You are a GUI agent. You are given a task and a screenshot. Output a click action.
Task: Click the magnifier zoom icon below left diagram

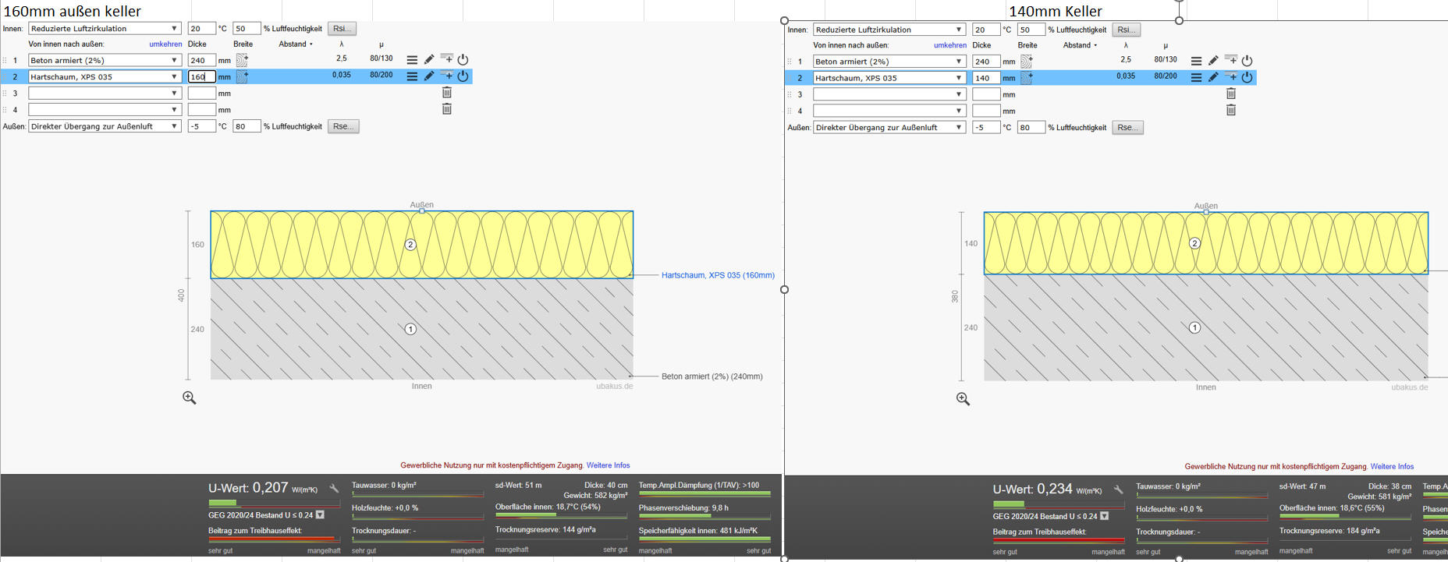(189, 398)
